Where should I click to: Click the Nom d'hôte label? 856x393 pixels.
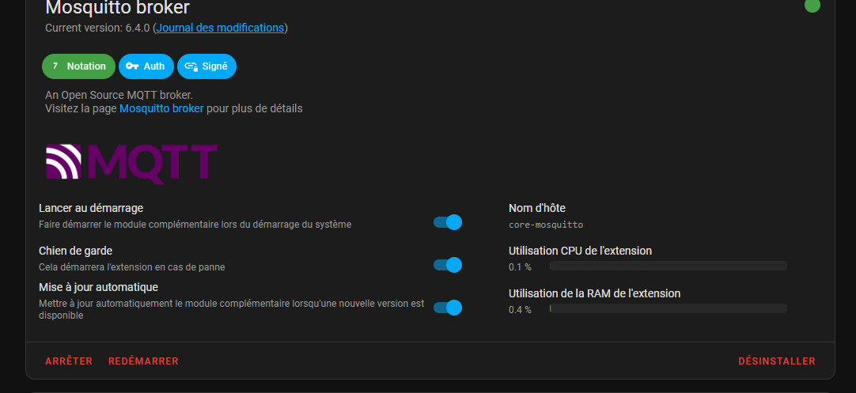pos(537,208)
